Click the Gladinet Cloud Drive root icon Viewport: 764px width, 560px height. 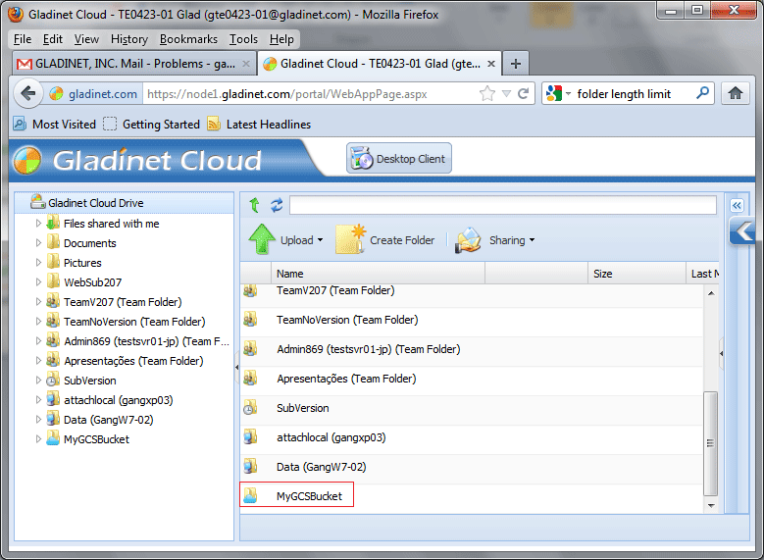pos(37,202)
